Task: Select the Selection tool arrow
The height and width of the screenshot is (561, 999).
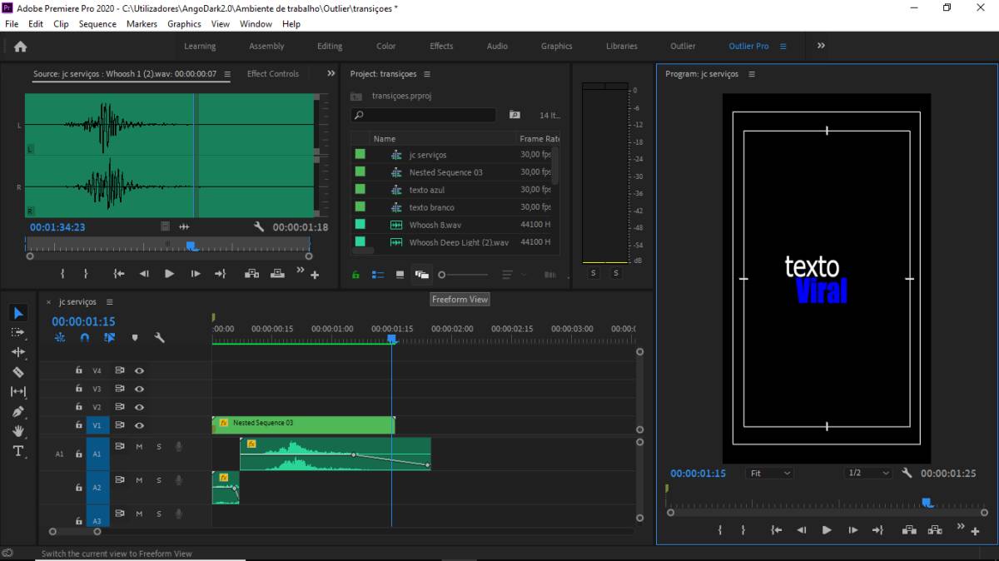Action: 19,313
